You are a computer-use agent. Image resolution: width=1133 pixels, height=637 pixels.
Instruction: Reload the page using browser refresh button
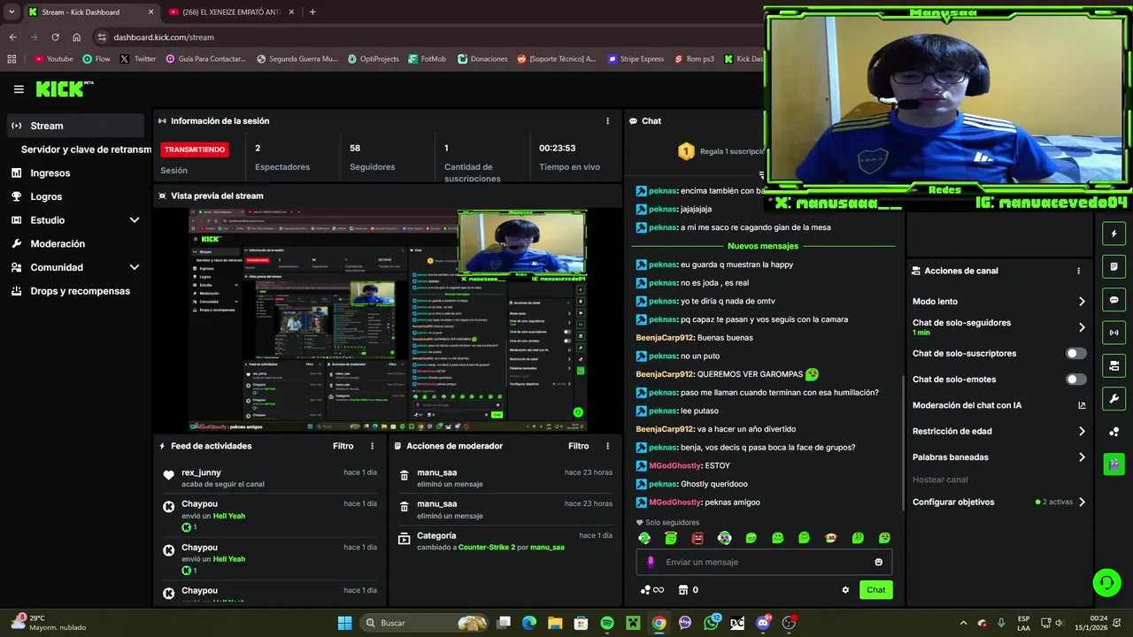click(55, 37)
